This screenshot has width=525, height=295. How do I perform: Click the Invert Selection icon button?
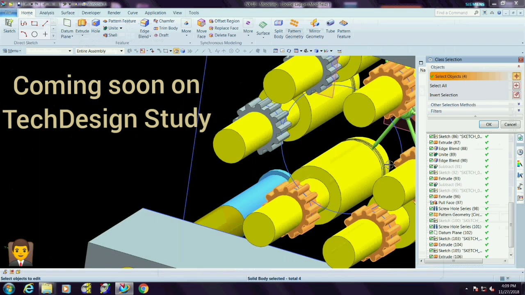[x=516, y=95]
